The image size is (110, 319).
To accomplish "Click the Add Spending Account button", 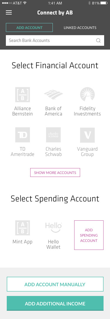I will pyautogui.click(x=89, y=235).
